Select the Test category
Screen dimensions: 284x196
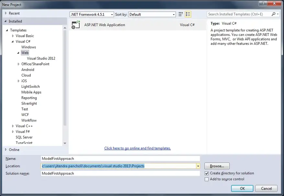25,109
